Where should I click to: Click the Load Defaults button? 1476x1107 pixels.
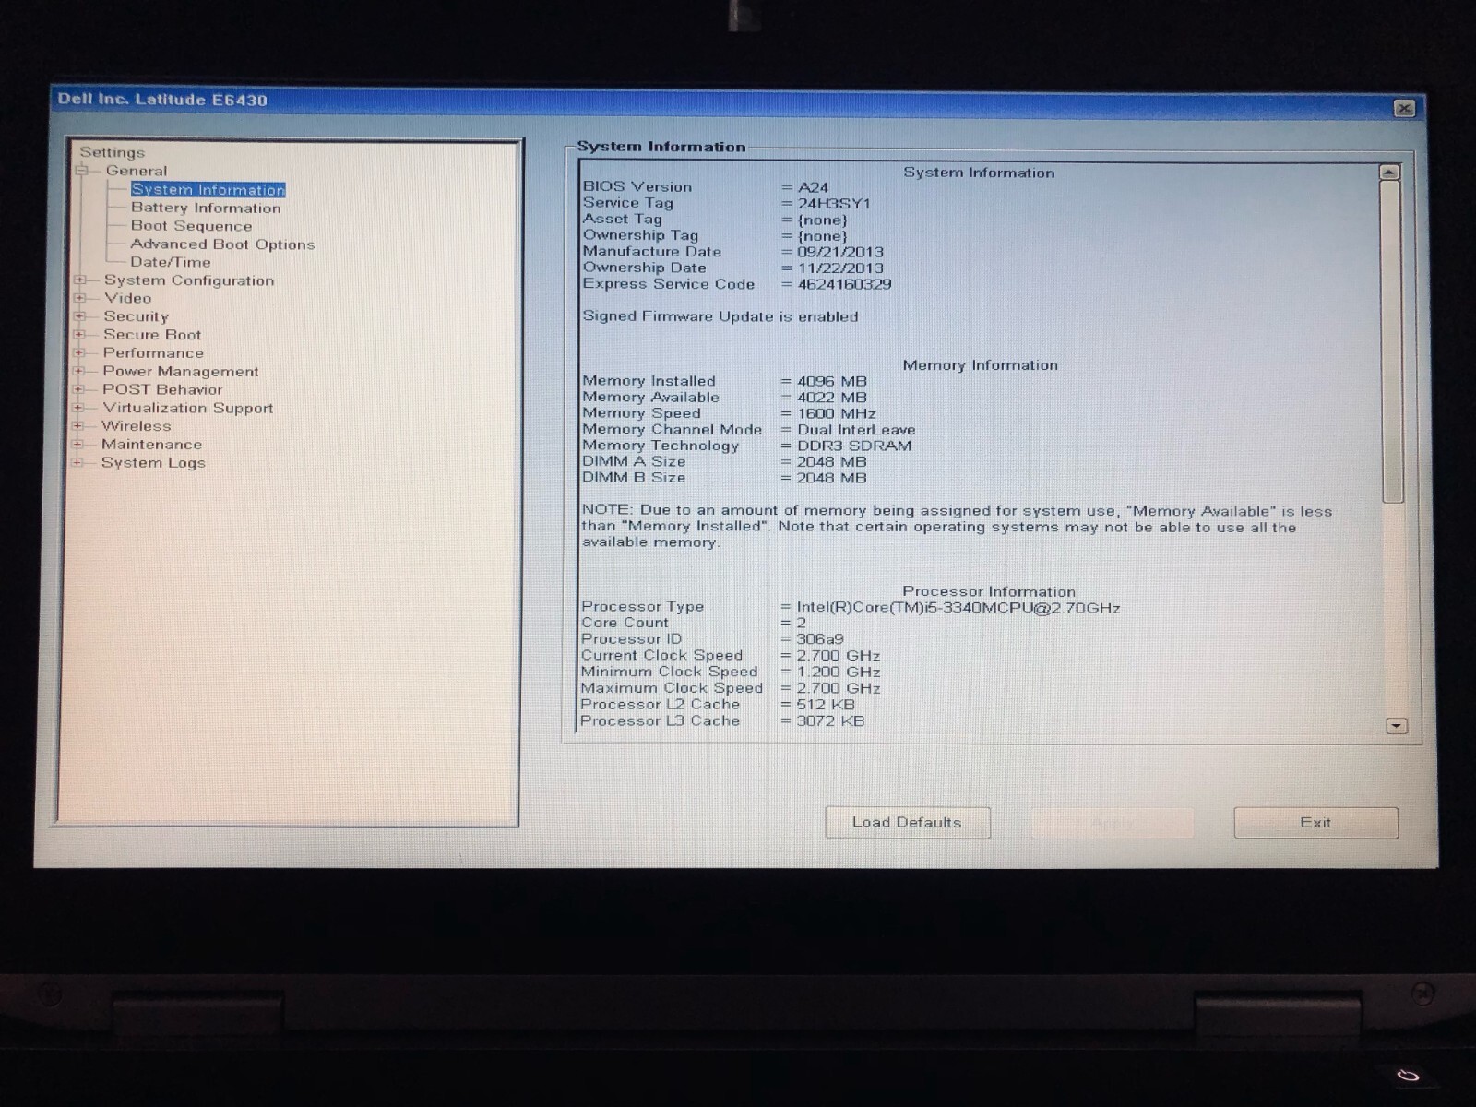[907, 822]
